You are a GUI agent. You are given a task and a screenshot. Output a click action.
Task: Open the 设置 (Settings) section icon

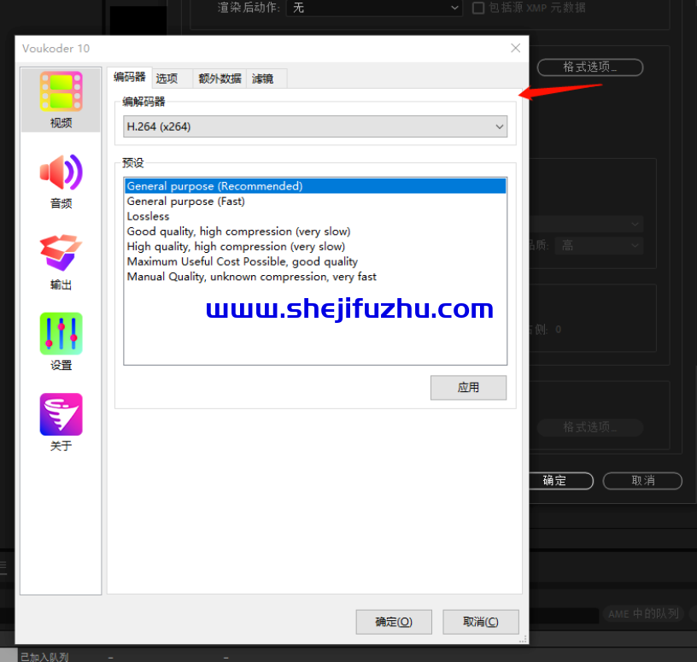coord(61,342)
